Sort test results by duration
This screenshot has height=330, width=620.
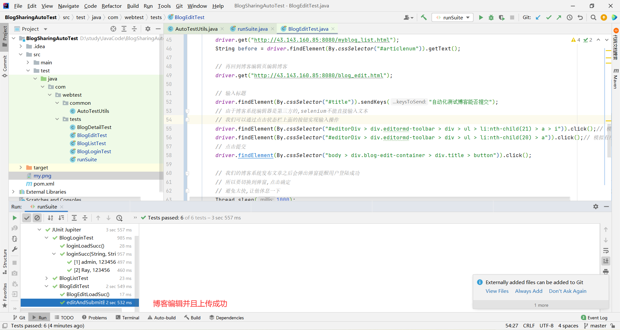[x=61, y=218]
